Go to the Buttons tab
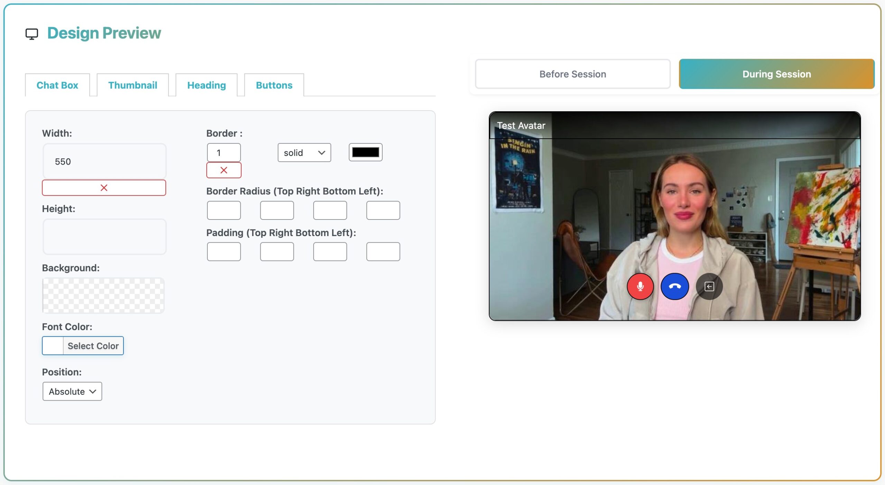 274,85
